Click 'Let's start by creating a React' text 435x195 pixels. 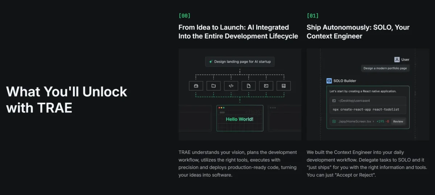point(362,91)
